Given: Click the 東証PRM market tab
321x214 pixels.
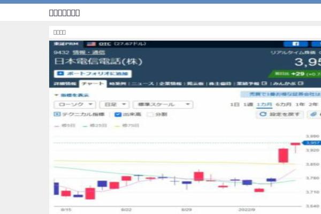Looking at the screenshot, I should pyautogui.click(x=66, y=44).
